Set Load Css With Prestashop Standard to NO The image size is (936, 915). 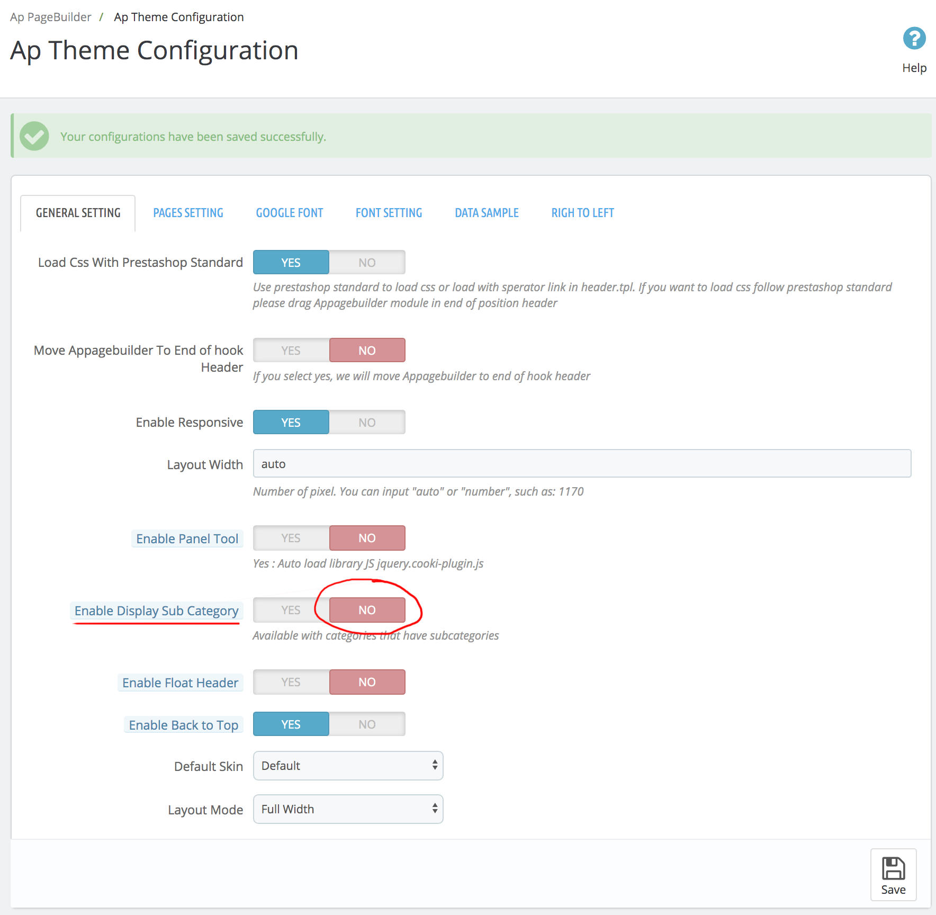367,263
